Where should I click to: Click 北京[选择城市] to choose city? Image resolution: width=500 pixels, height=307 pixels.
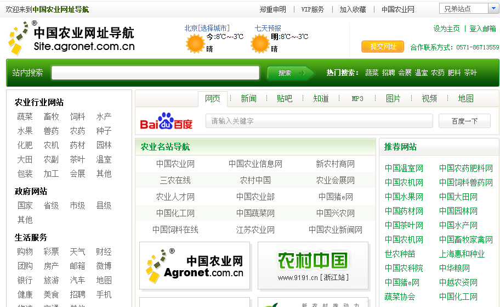[x=207, y=28]
